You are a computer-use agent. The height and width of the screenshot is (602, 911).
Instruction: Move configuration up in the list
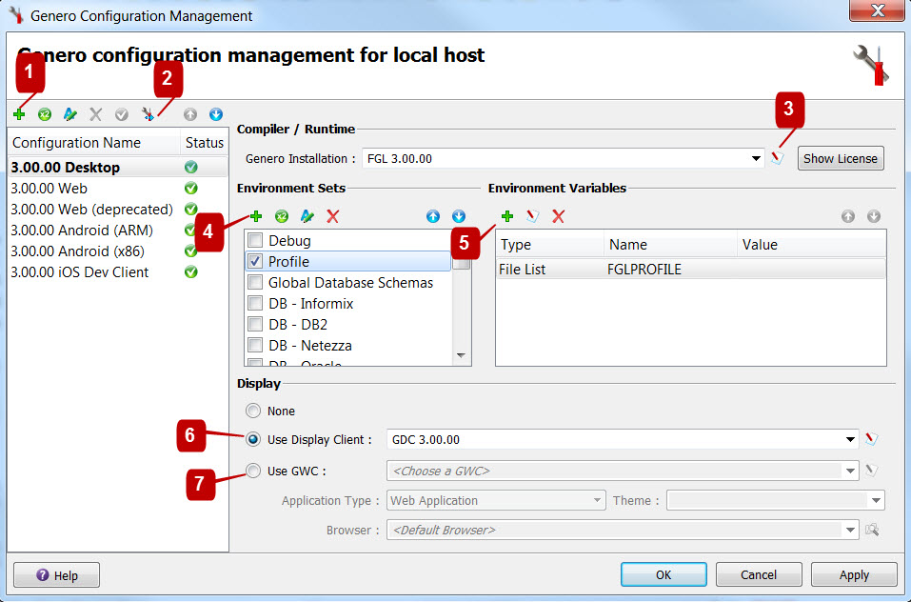point(190,114)
